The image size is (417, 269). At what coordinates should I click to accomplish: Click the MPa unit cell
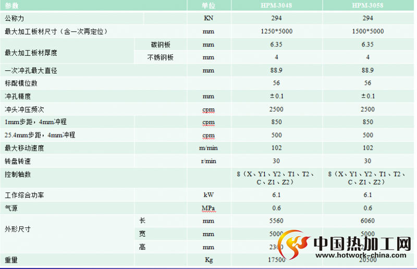pyautogui.click(x=208, y=208)
